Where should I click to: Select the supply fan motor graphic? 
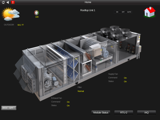pos(105,52)
